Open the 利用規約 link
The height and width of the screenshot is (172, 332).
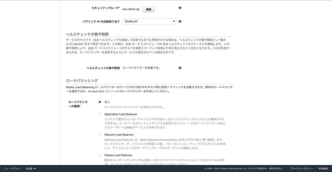tap(323, 168)
